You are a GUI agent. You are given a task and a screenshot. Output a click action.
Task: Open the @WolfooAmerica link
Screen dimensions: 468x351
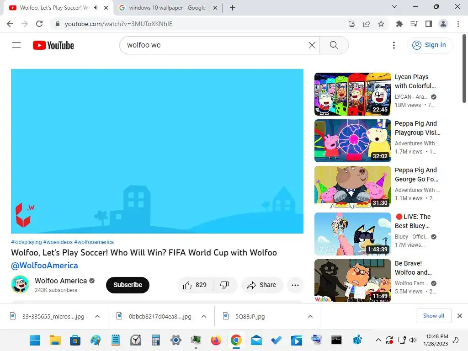point(44,266)
